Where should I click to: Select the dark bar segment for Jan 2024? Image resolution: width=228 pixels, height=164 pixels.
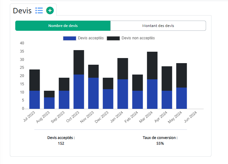click(123, 69)
